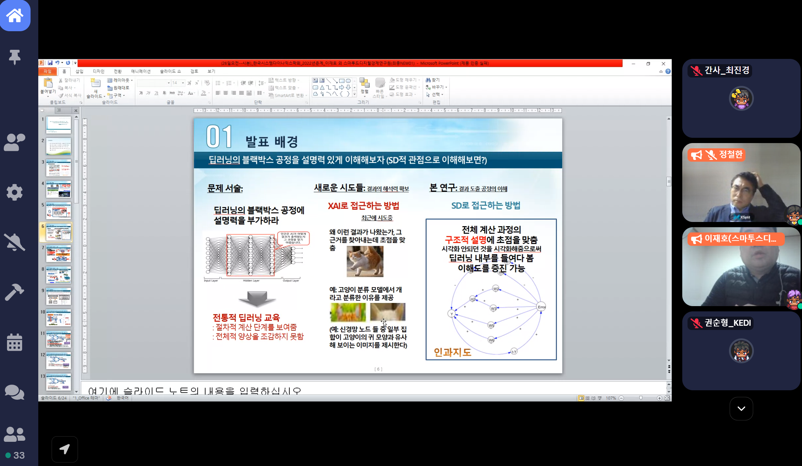Open settings gear in left sidebar
The width and height of the screenshot is (802, 466).
tap(14, 192)
